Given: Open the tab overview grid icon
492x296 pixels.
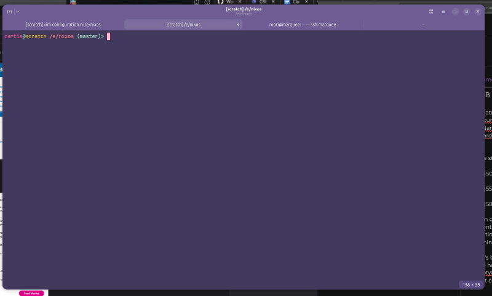Looking at the screenshot, I should tap(431, 12).
